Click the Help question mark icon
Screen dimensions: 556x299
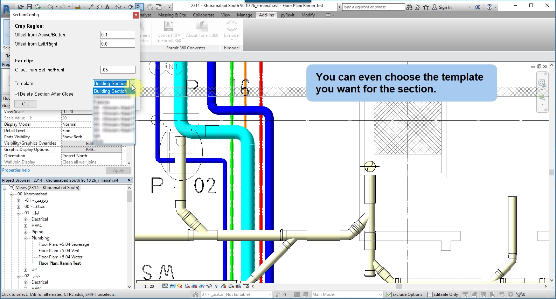489,7
